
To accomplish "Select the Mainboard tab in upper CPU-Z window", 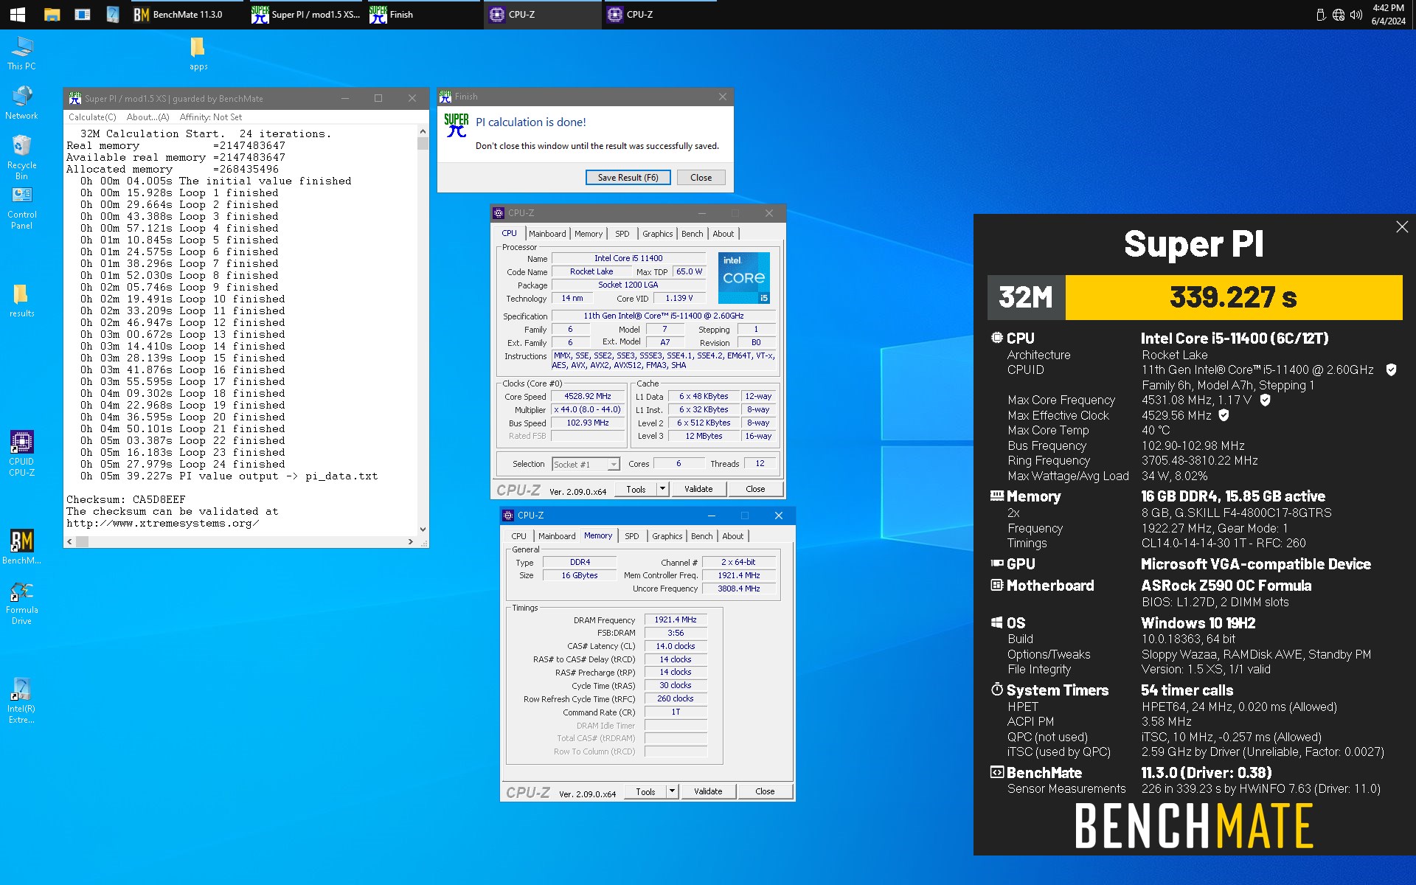I will (547, 234).
